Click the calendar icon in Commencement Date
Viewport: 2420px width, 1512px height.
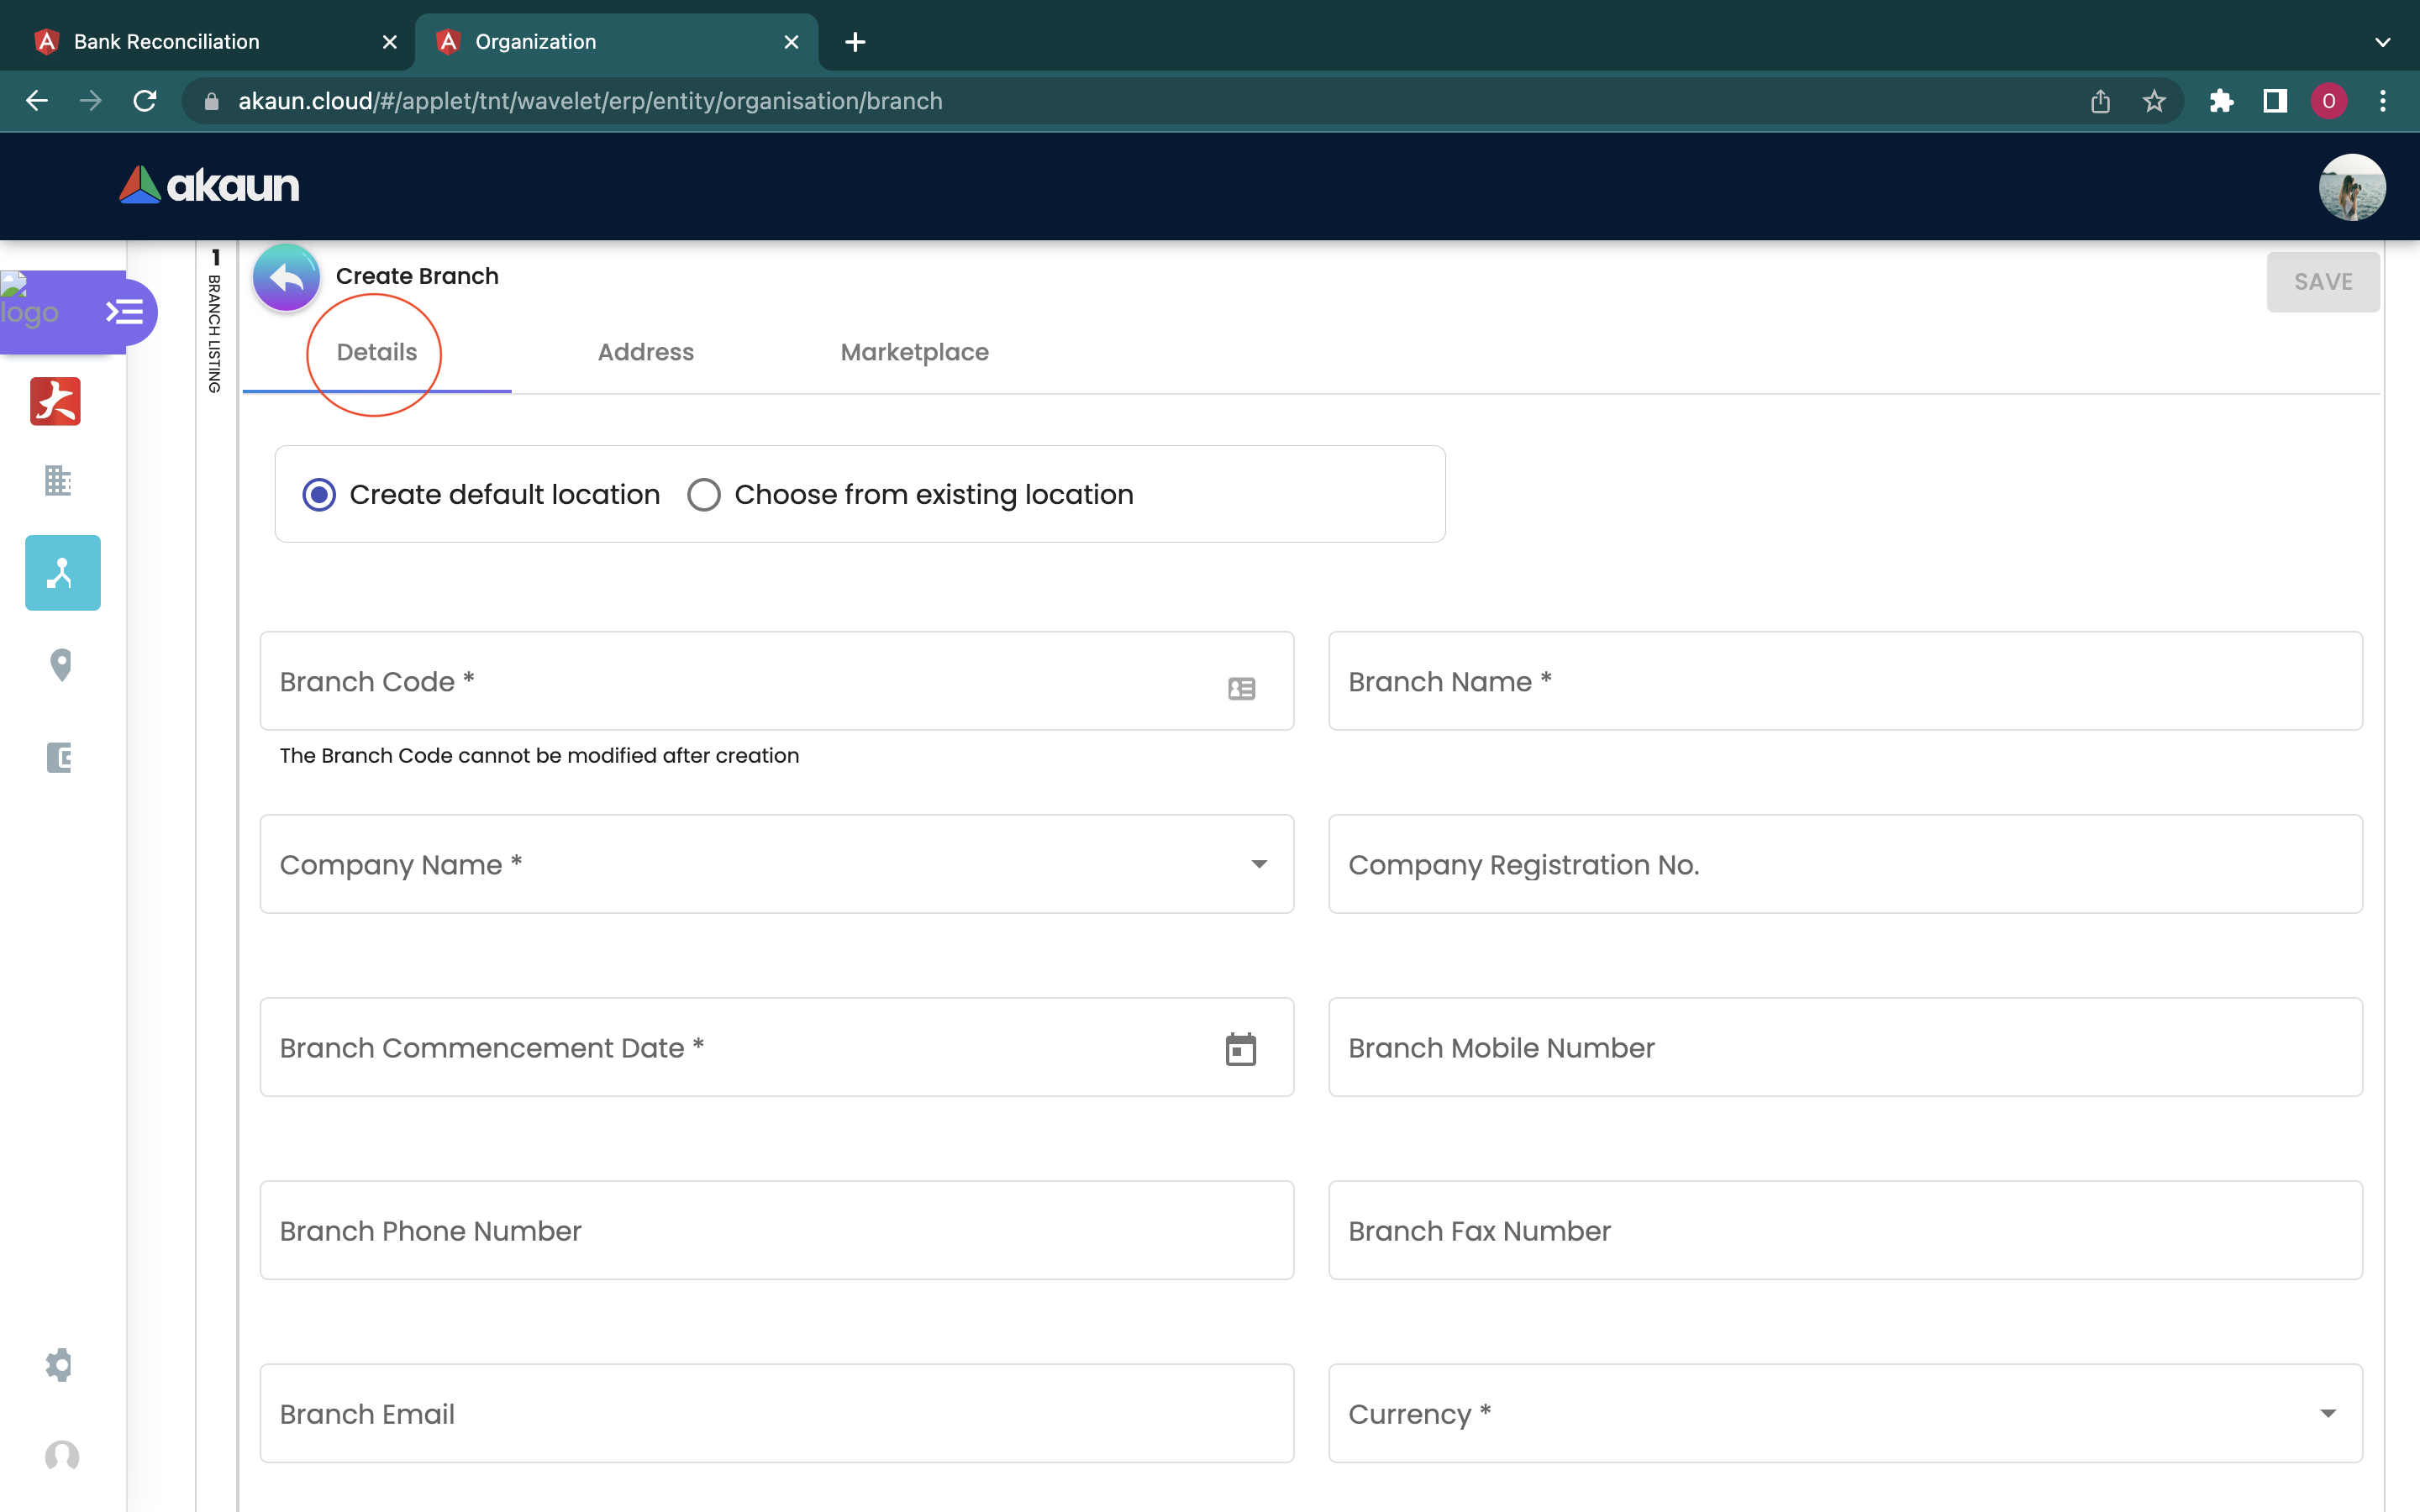[1240, 1049]
